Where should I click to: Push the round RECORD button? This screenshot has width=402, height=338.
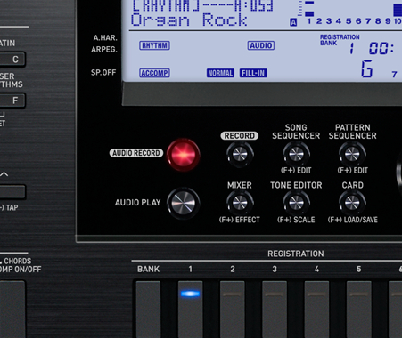pos(240,155)
